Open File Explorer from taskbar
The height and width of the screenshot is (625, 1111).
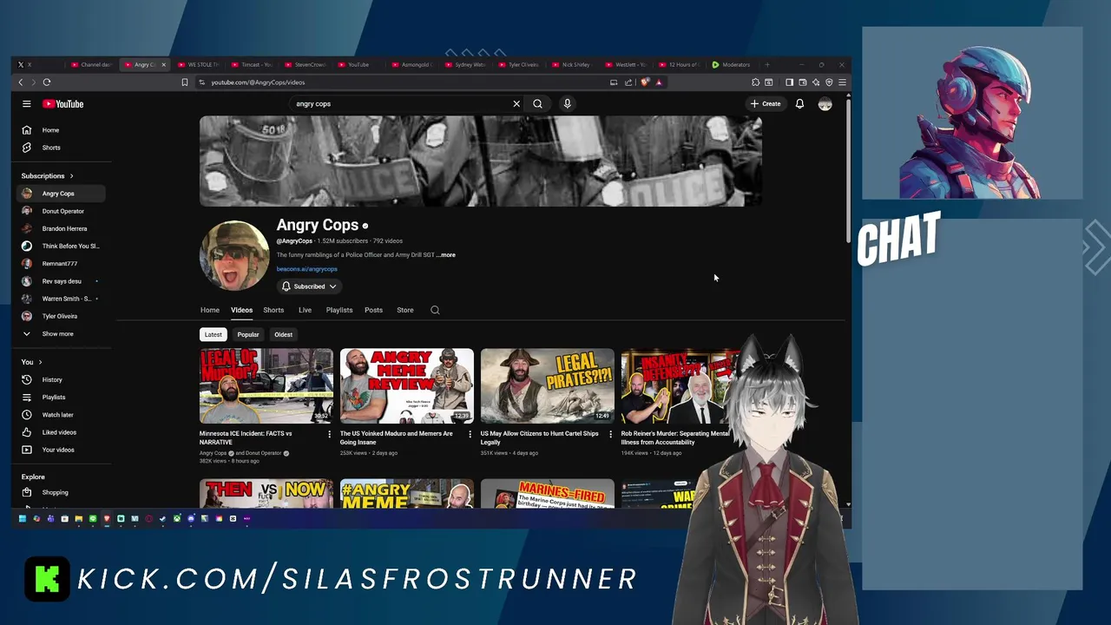click(78, 518)
